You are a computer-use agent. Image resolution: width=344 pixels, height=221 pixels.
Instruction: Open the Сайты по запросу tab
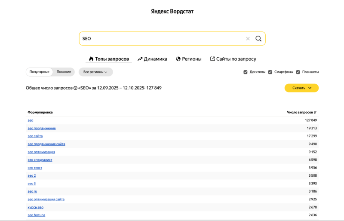click(x=233, y=59)
